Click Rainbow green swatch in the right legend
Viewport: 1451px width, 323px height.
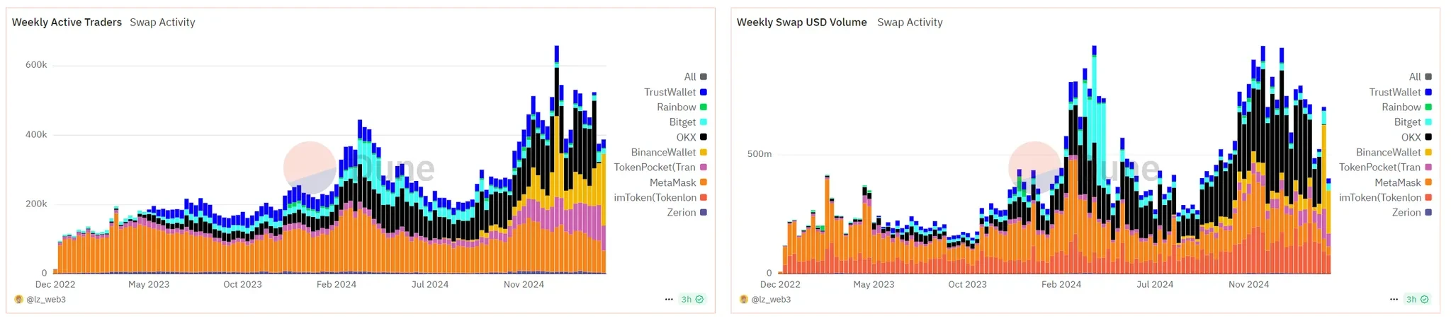pos(1428,107)
